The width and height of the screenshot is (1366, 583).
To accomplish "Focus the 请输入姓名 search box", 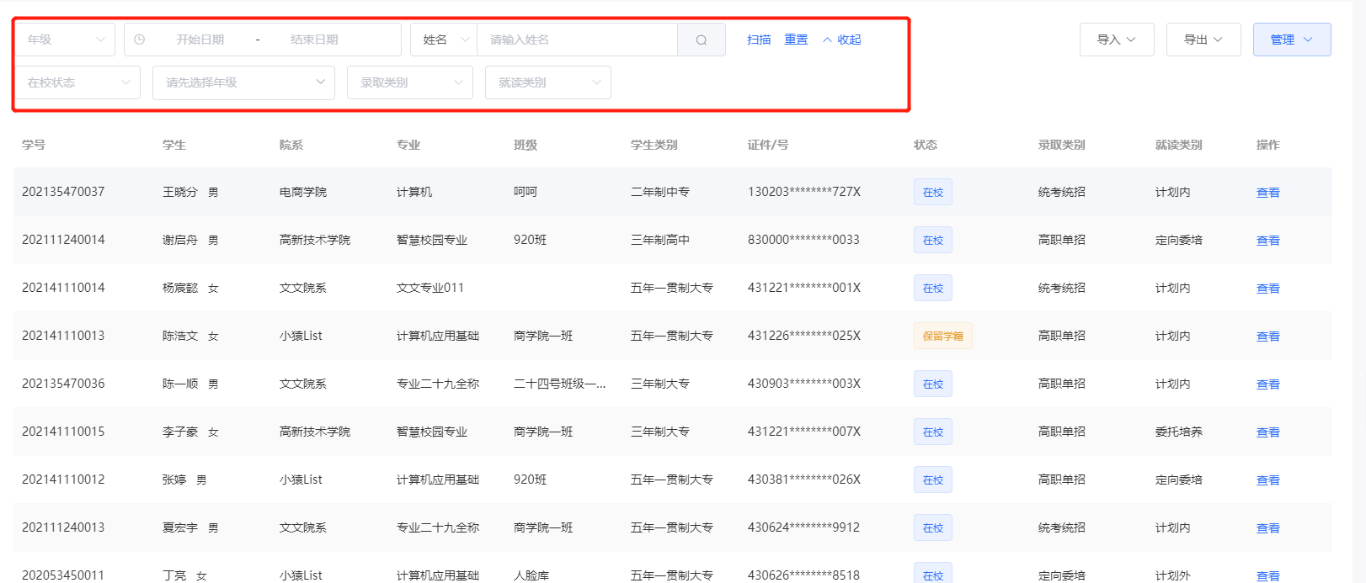I will point(578,40).
